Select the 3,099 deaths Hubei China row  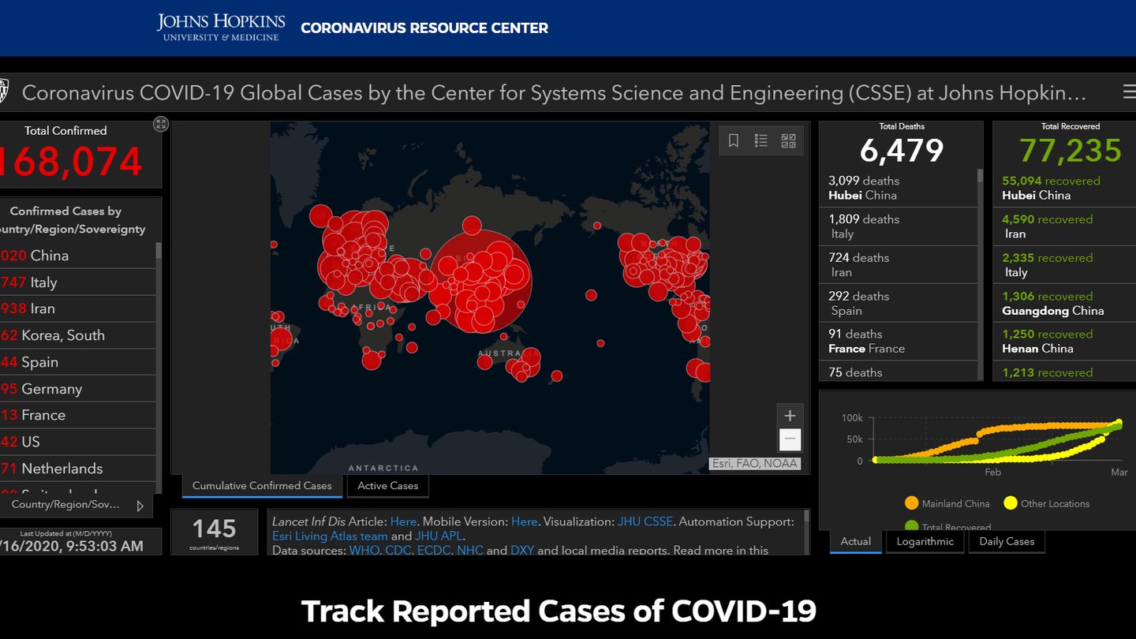(x=899, y=188)
